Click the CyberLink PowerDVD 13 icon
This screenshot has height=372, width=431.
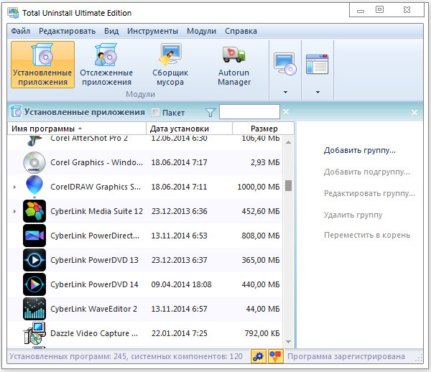coord(34,259)
